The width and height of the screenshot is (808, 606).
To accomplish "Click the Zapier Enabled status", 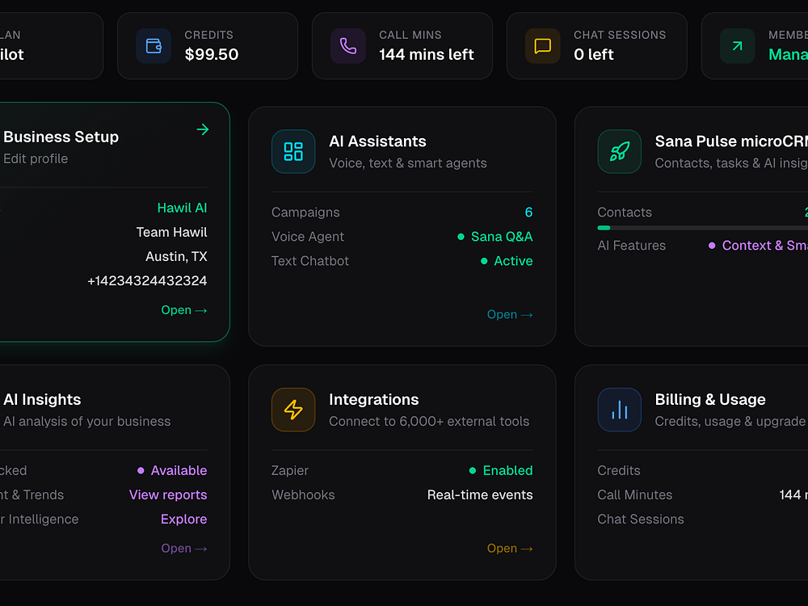I will [x=507, y=471].
